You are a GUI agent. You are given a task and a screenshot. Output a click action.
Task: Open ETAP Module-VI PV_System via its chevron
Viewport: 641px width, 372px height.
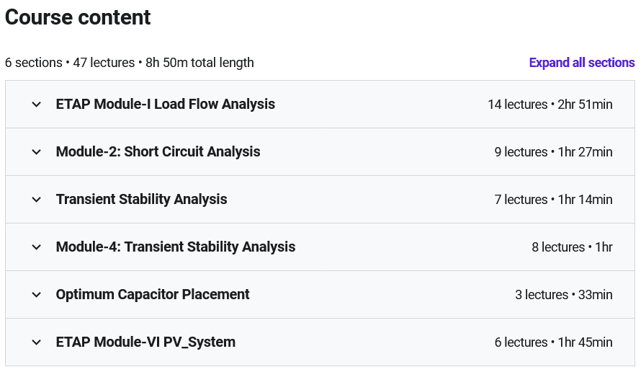(37, 342)
